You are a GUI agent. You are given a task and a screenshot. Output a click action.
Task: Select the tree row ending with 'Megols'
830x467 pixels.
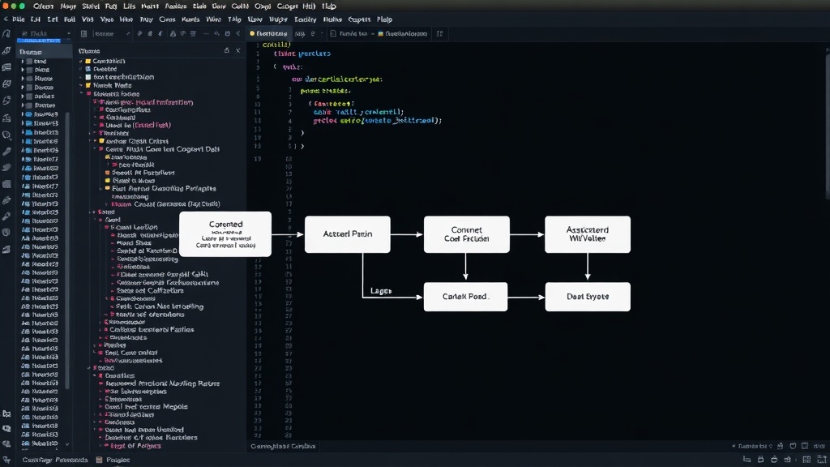tap(146, 407)
